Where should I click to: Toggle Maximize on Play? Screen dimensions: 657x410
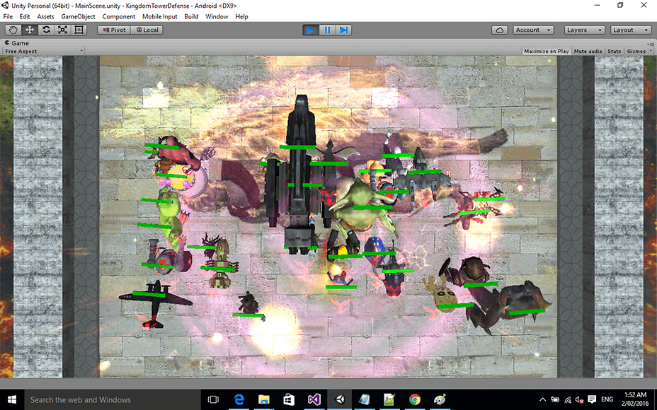[x=547, y=51]
